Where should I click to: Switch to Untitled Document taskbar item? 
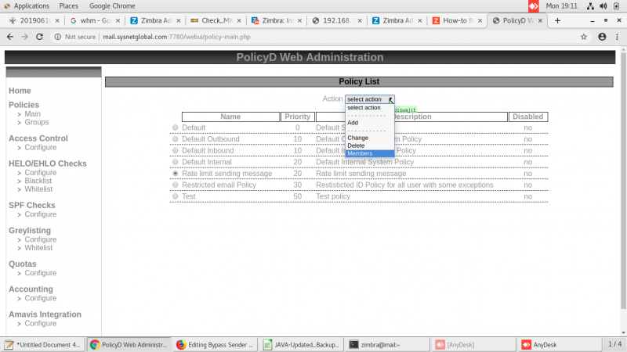[x=43, y=344]
